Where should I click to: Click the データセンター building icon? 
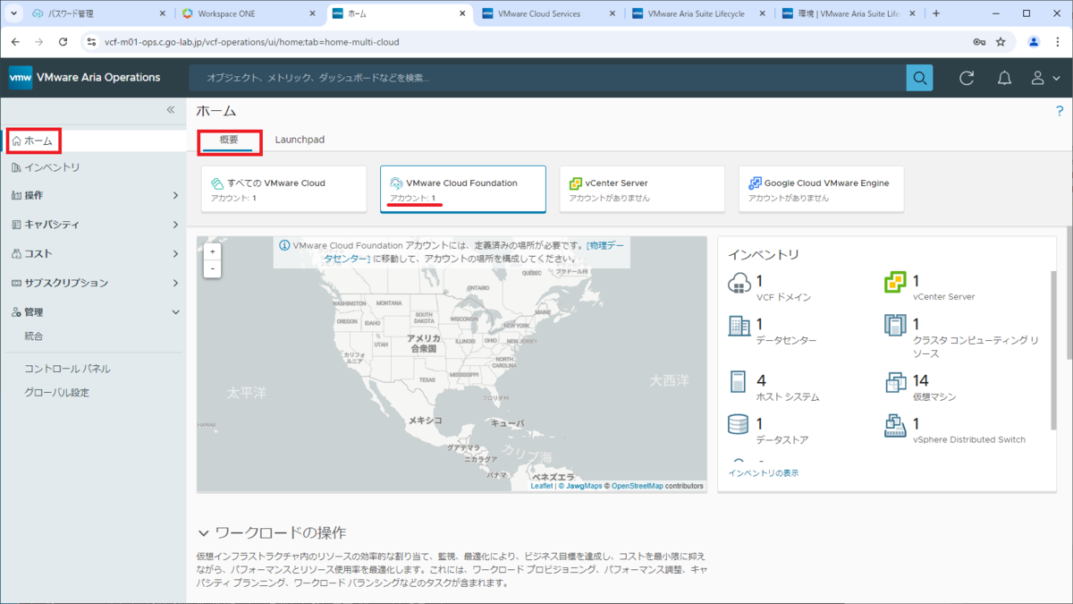739,326
